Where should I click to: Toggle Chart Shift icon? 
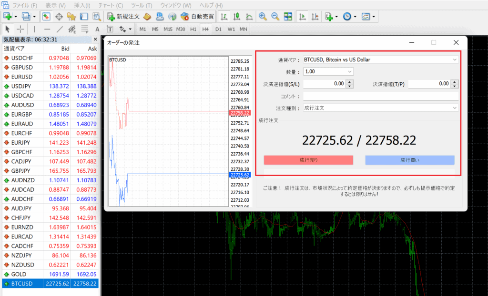tap(315, 16)
